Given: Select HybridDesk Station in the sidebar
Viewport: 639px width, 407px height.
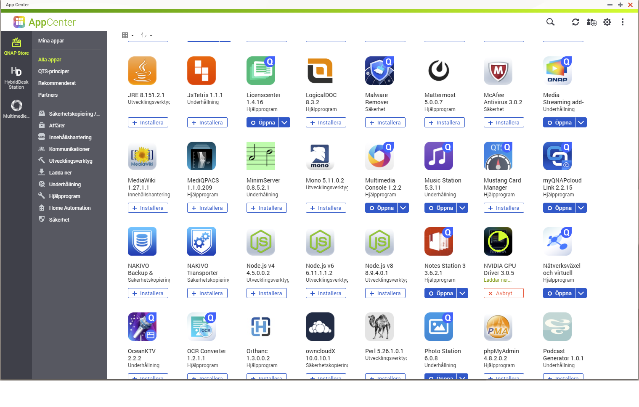Looking at the screenshot, I should (16, 78).
